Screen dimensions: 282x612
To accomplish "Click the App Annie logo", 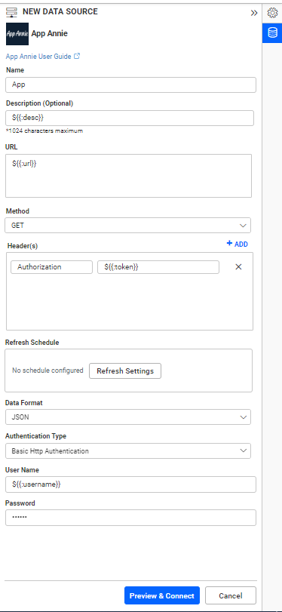I will [x=17, y=34].
